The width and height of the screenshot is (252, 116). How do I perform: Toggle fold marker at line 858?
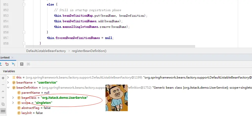point(24,43)
